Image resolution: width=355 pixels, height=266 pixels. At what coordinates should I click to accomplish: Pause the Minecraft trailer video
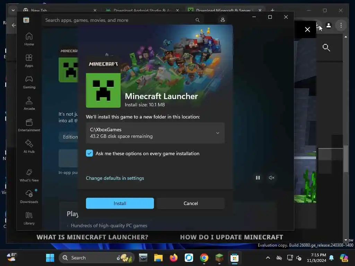pyautogui.click(x=258, y=178)
